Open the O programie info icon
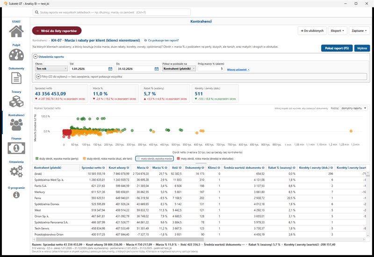The height and width of the screenshot is (257, 374). (16, 195)
